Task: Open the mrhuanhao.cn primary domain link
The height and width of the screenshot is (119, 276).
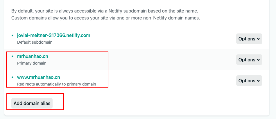Action: [33, 56]
